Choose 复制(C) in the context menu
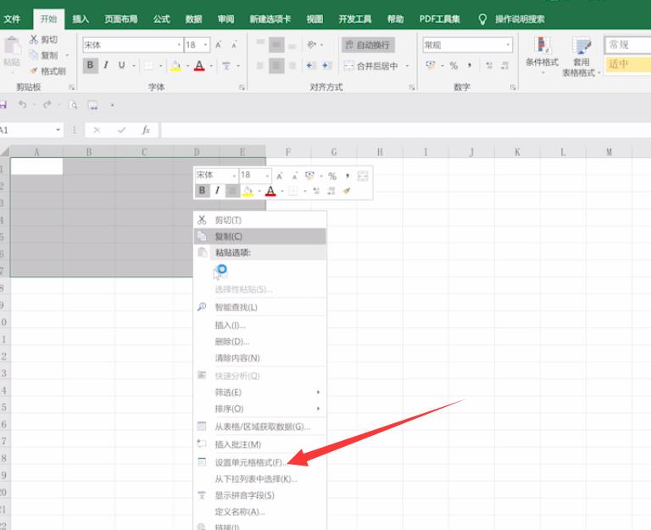This screenshot has height=530, width=651. [x=260, y=237]
